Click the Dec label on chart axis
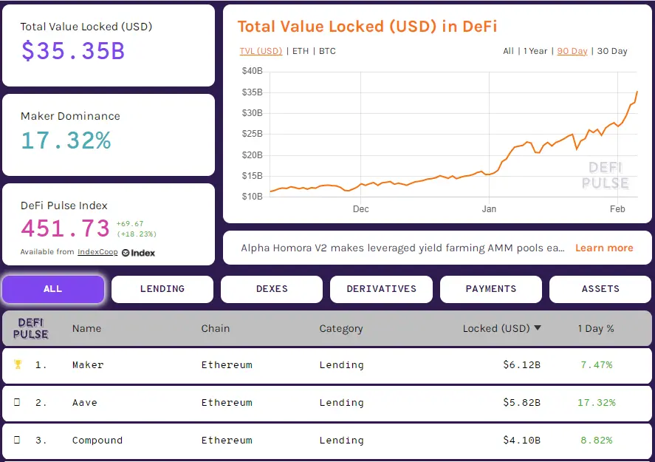This screenshot has height=462, width=655. click(360, 209)
